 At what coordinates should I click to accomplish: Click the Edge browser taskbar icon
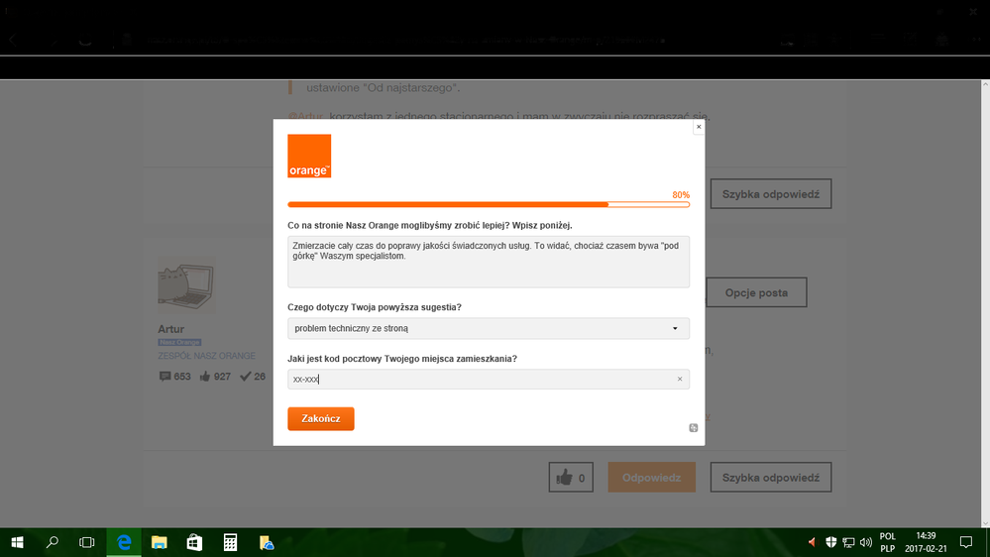(124, 542)
